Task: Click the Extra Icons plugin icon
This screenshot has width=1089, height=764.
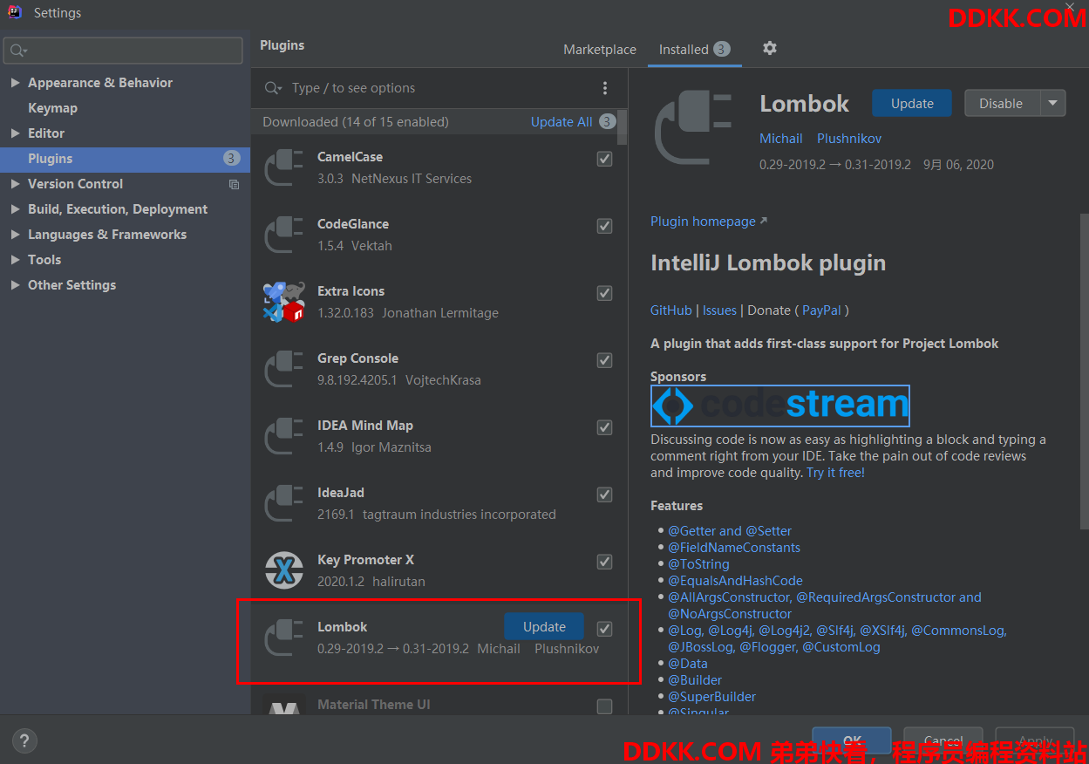Action: 283,302
